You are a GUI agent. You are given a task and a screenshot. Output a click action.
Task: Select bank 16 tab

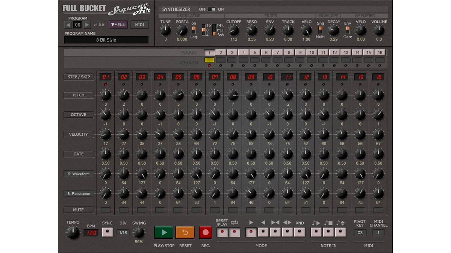point(380,53)
